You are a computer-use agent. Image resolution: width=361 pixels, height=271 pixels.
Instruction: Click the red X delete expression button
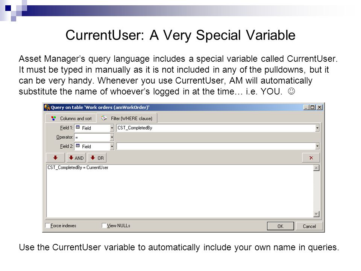click(x=311, y=158)
